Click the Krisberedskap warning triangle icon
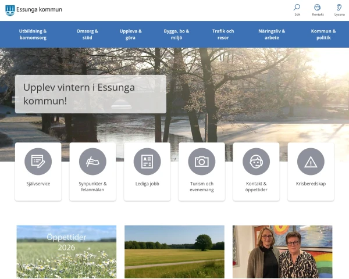The width and height of the screenshot is (349, 279). 311,162
